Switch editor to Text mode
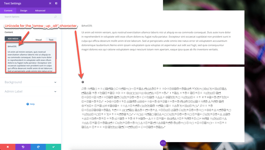The width and height of the screenshot is (265, 150). [x=51, y=40]
